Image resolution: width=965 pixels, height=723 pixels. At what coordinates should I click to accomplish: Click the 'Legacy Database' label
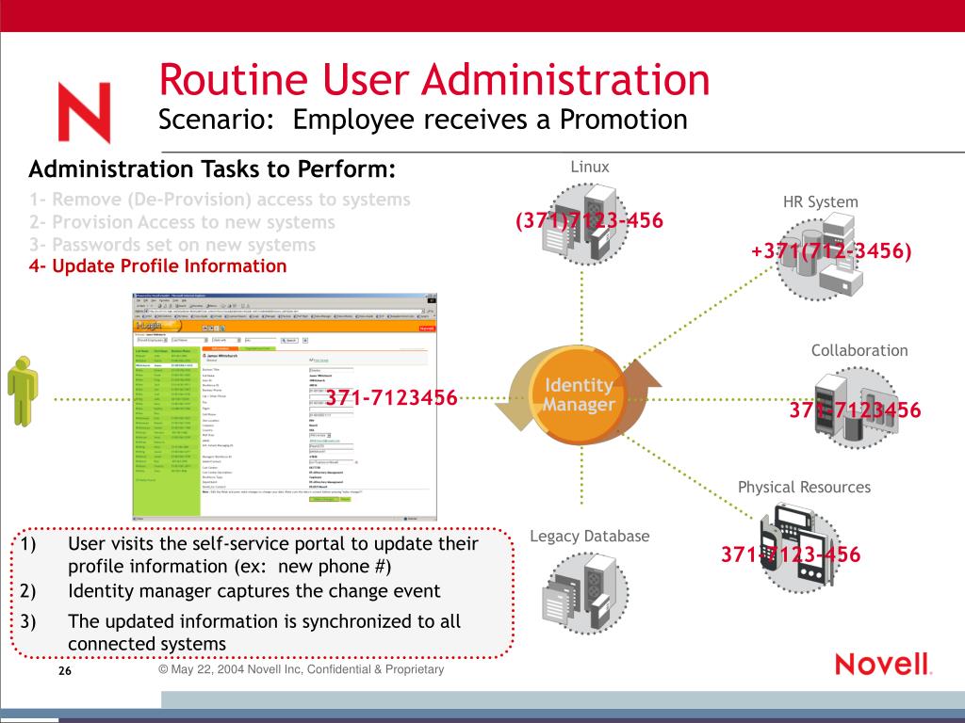(x=590, y=536)
